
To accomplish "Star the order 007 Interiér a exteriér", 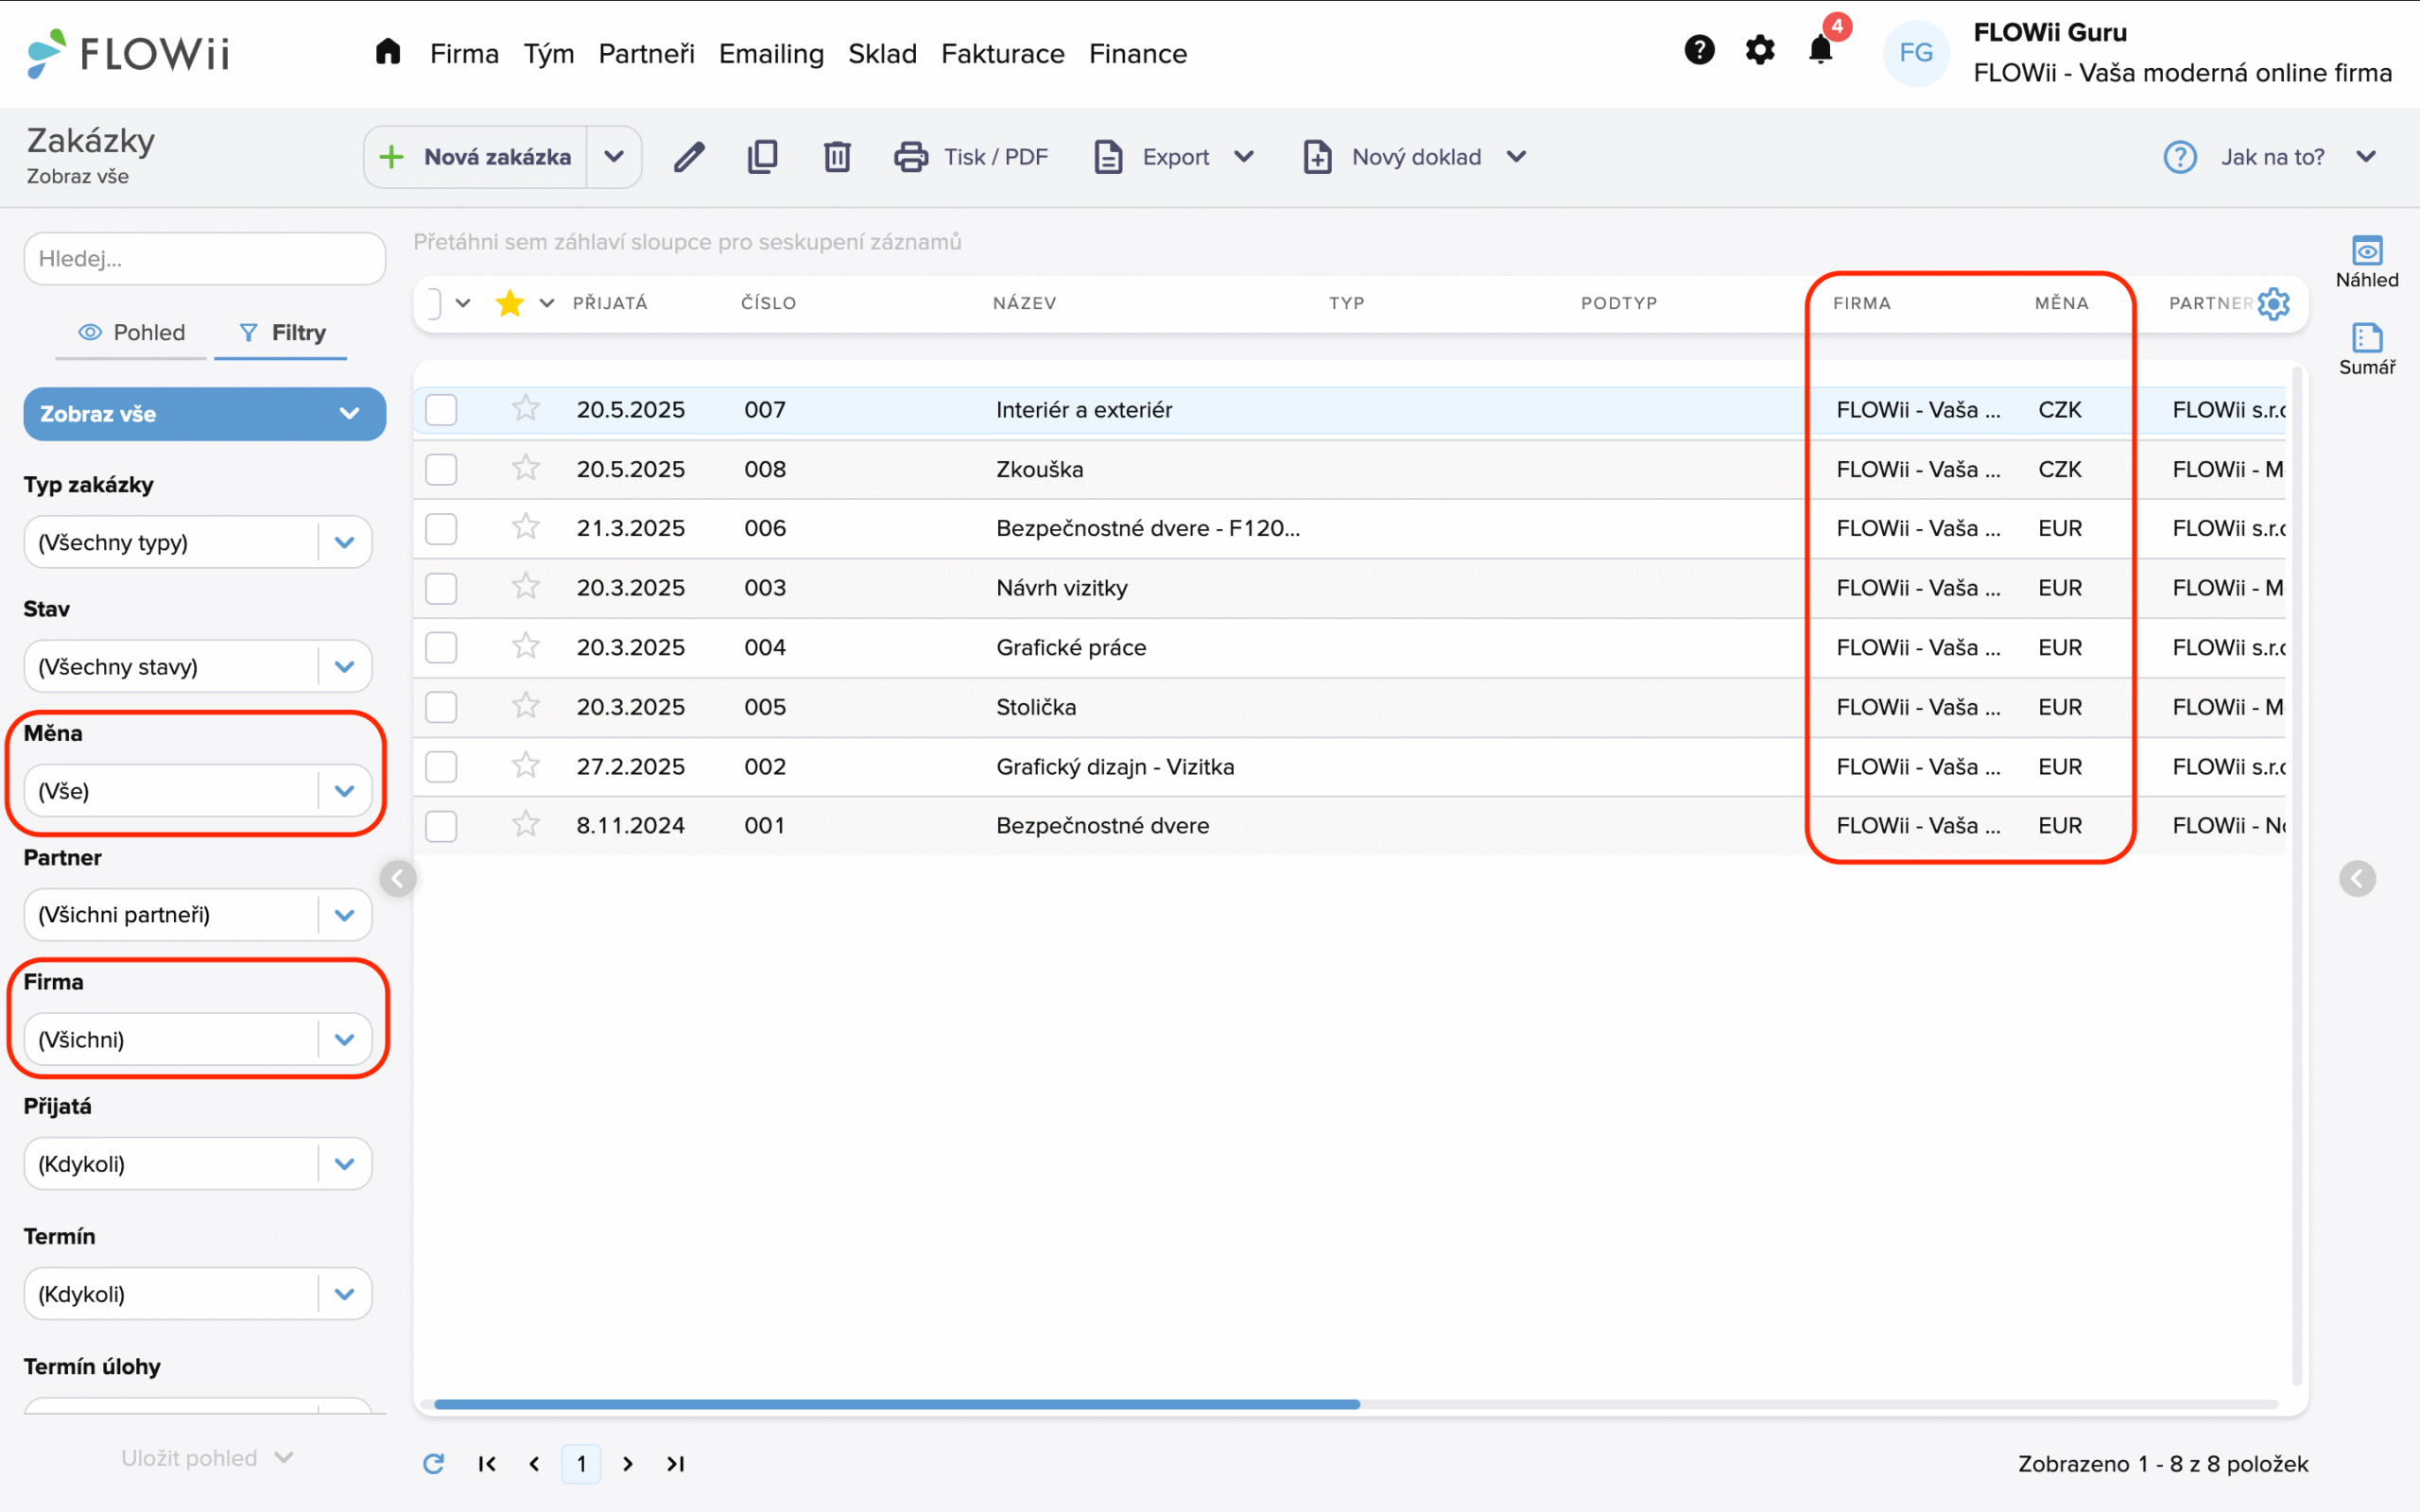I will pyautogui.click(x=525, y=408).
